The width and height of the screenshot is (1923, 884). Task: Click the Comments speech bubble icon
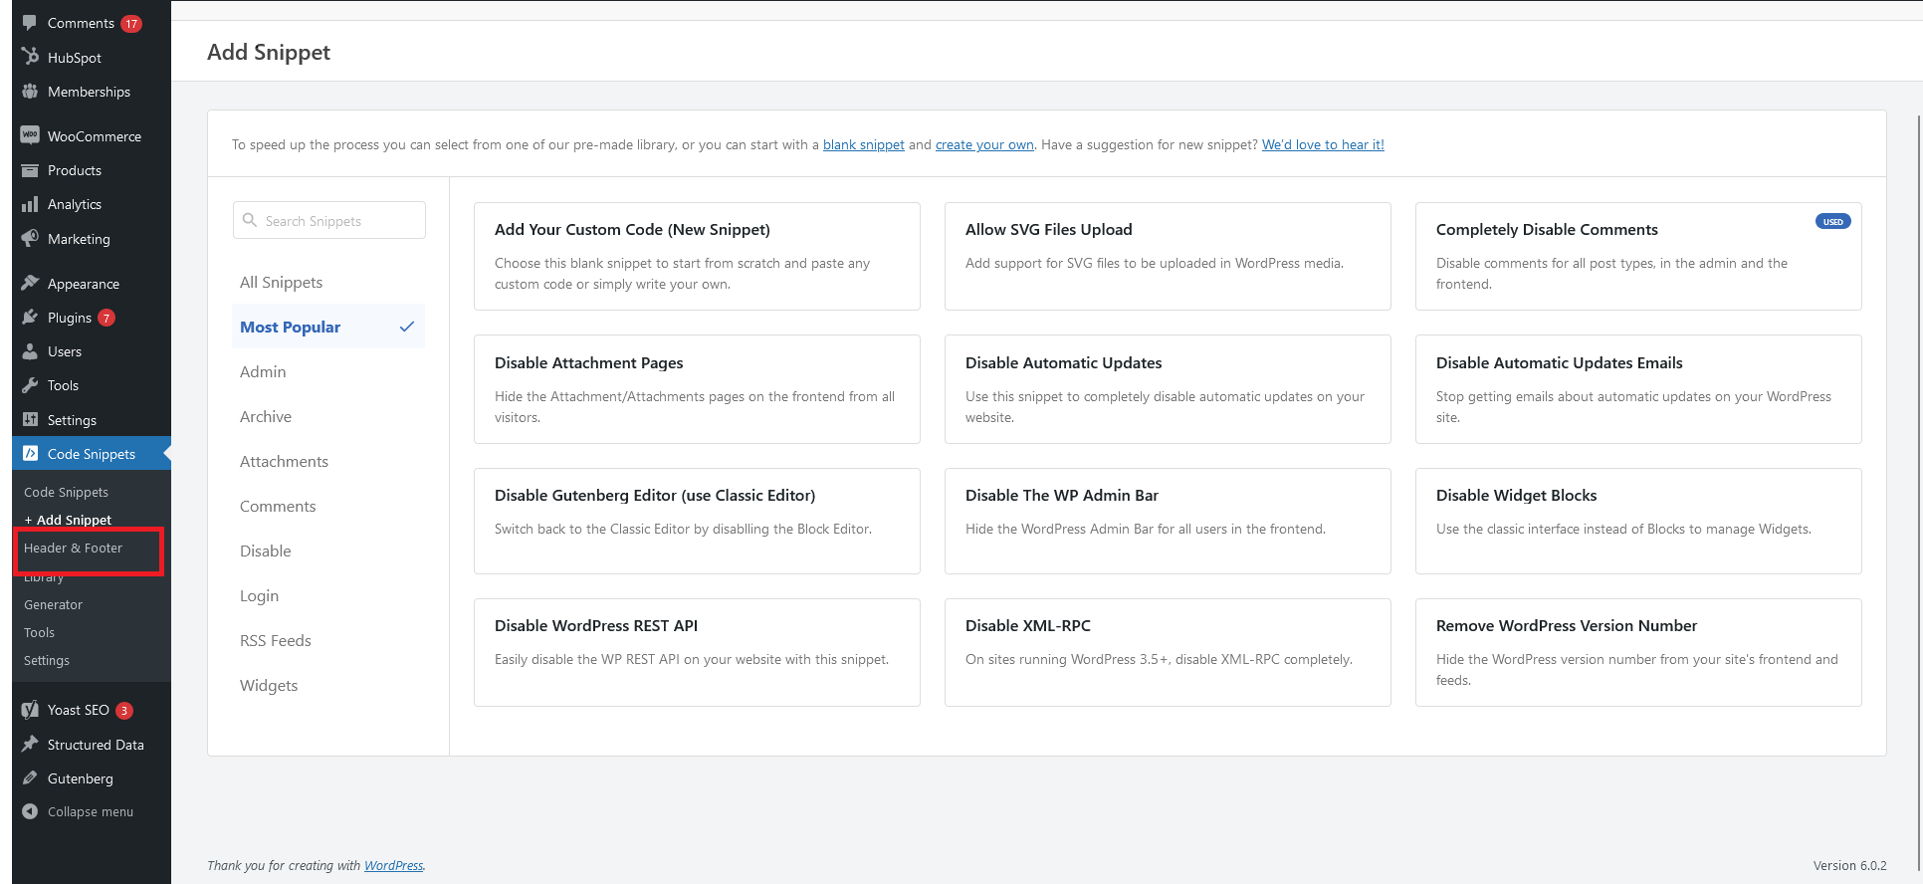30,23
